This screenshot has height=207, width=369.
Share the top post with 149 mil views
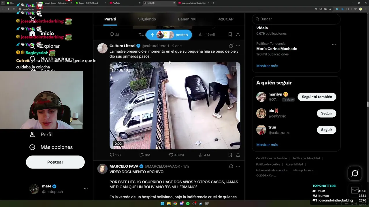tap(238, 34)
